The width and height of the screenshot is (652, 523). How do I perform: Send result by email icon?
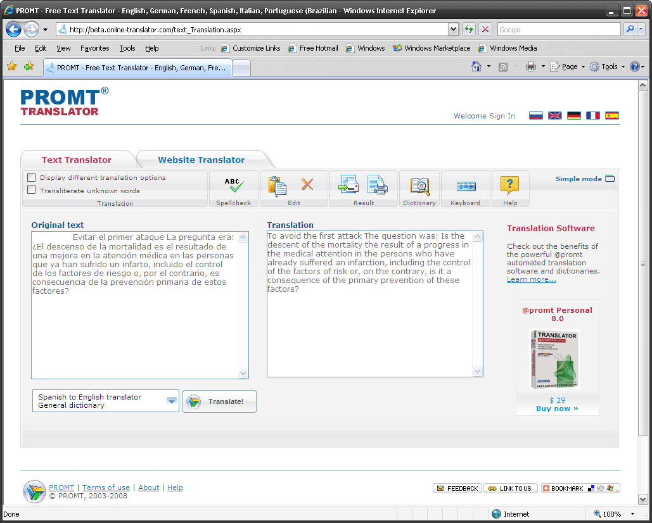[x=348, y=184]
